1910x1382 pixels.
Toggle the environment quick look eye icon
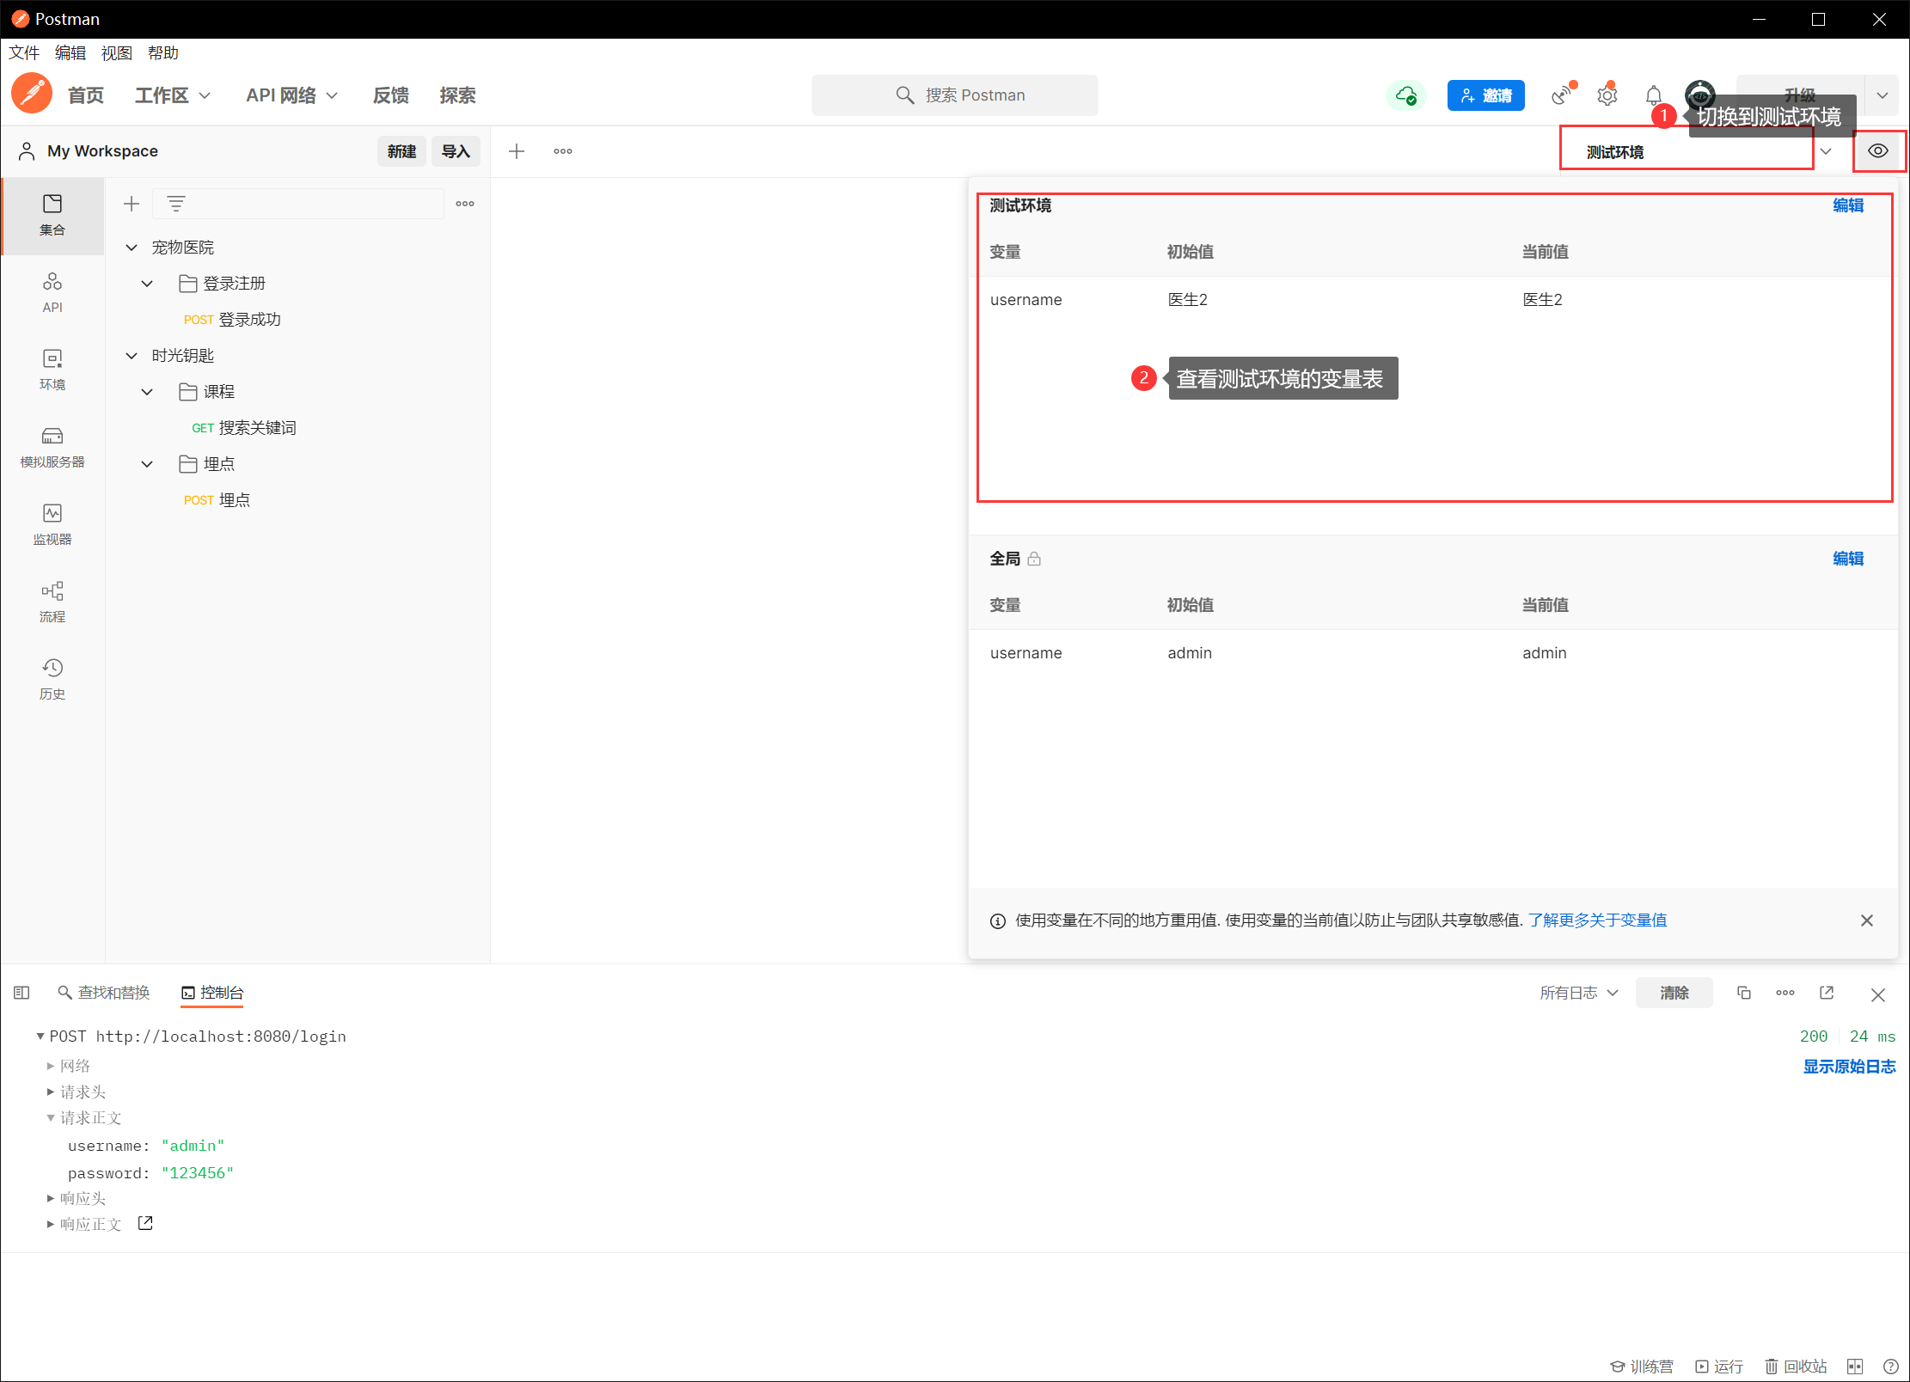pos(1877,151)
